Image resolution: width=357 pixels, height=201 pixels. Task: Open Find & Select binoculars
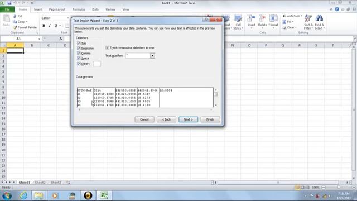(x=319, y=22)
